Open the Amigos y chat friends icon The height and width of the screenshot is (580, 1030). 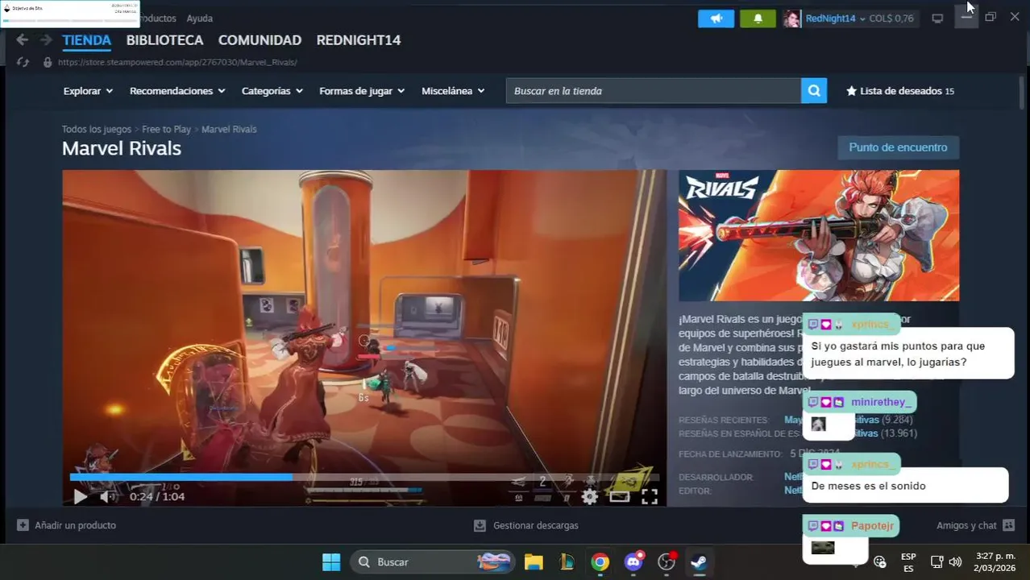coord(1008,525)
